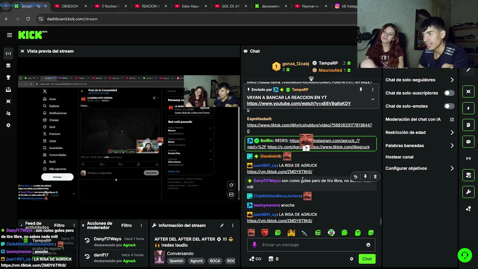Click Hostear canal option
Viewport: 478px width, 269px height.
[x=400, y=157]
